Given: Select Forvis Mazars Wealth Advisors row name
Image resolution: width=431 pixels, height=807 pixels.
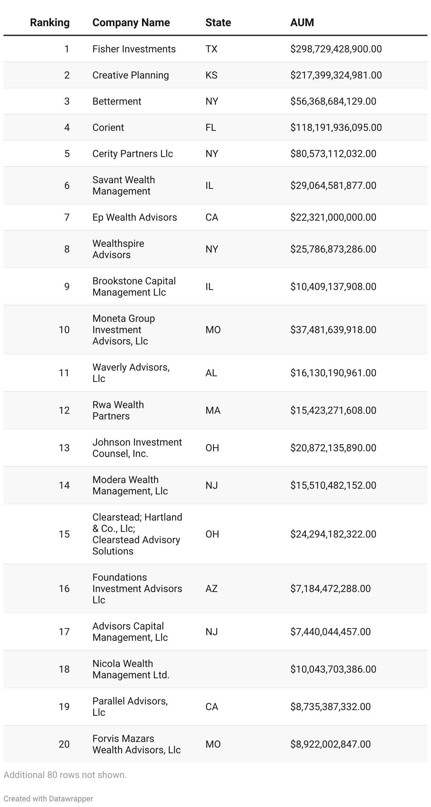Looking at the screenshot, I should click(x=136, y=744).
